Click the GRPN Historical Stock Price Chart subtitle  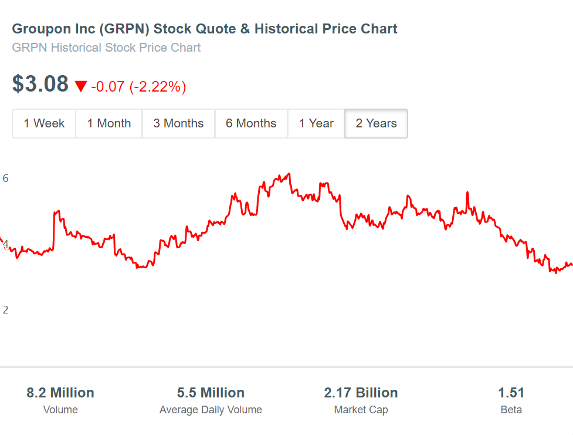[106, 48]
